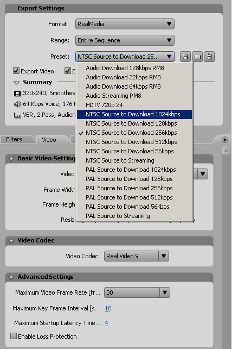Viewport: 232px width, 349px height.
Task: Enable Loss Protection checkbox
Action: point(14,336)
